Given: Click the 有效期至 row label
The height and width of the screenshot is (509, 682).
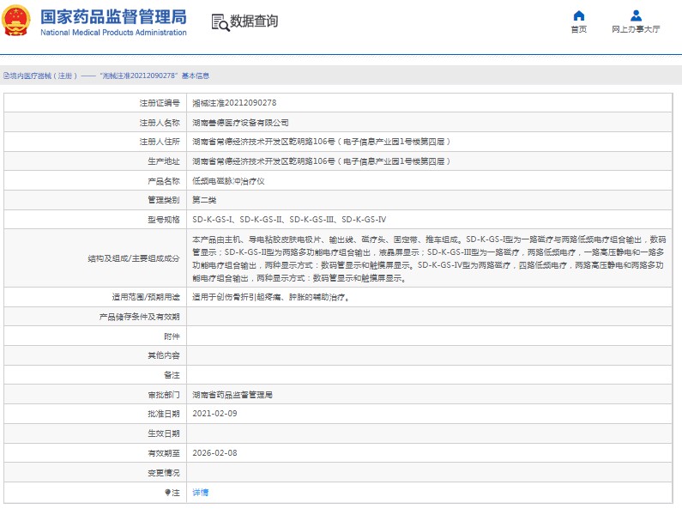Looking at the screenshot, I should pos(164,453).
